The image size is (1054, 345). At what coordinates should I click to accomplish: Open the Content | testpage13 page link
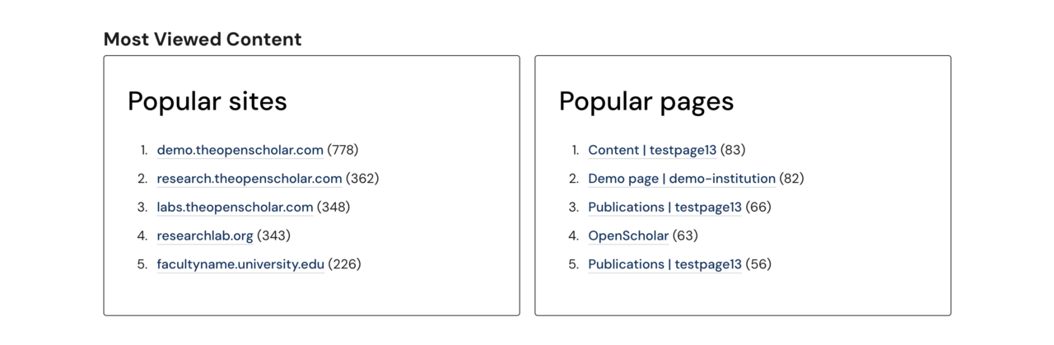652,150
